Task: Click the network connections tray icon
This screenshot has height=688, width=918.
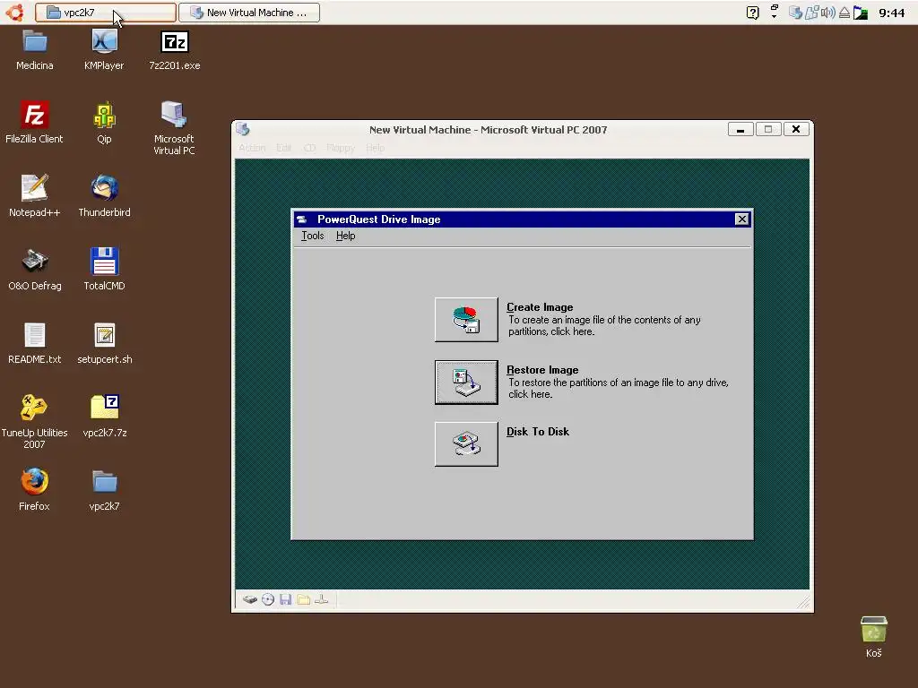Action: pos(811,13)
